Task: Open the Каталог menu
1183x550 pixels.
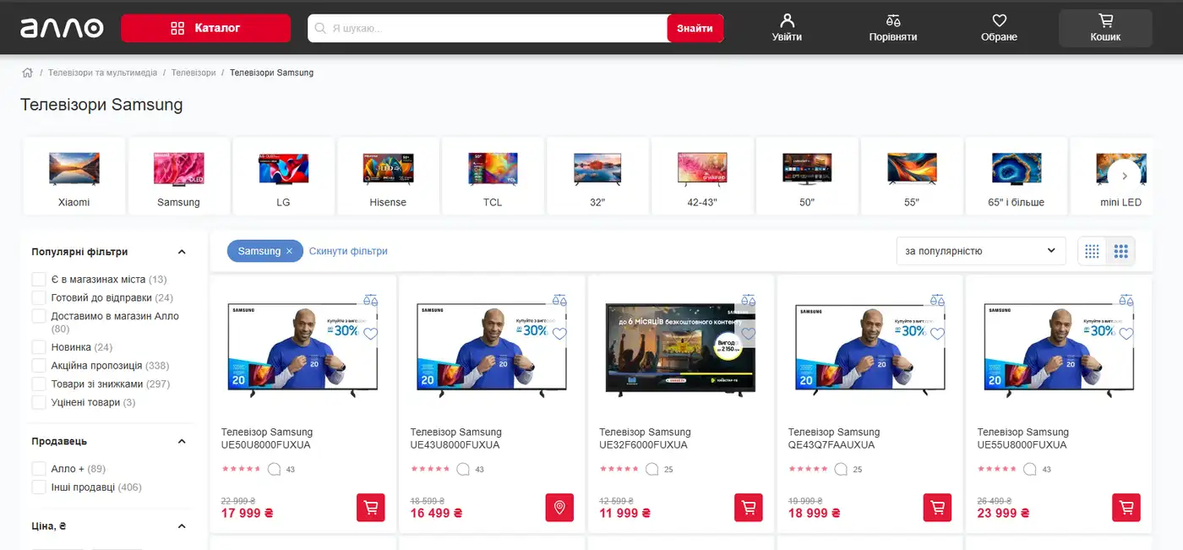Action: [x=205, y=28]
